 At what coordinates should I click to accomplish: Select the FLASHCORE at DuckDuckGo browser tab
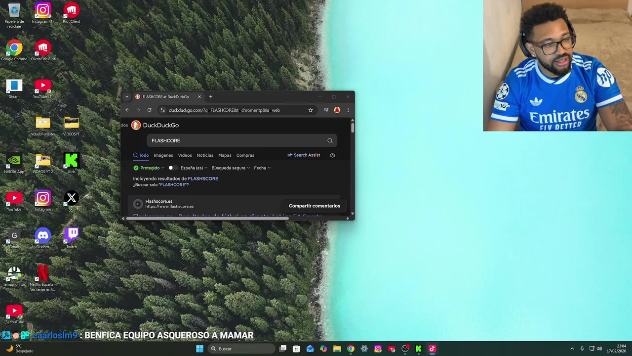tap(168, 97)
